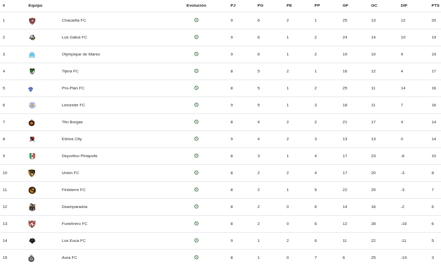
Task: Open evolution clock icon for Ebrios City
Action: [196, 139]
